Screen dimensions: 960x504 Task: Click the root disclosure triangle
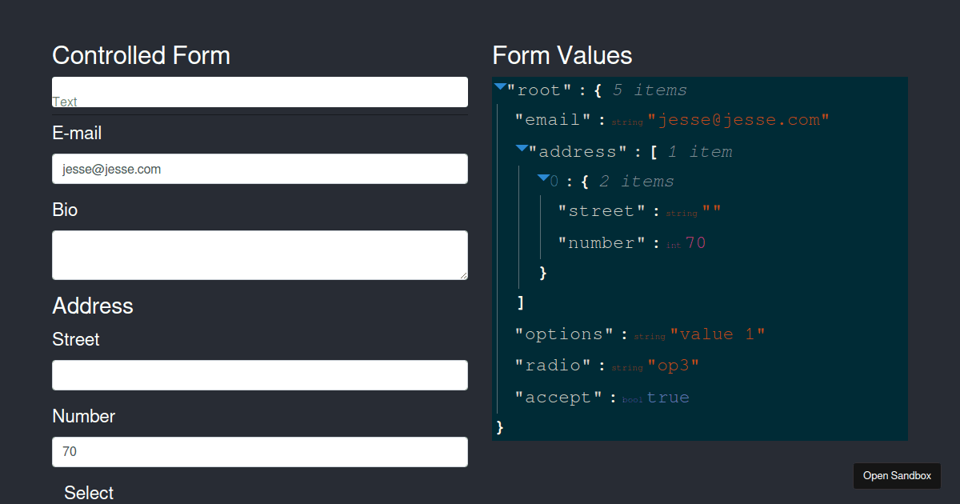(500, 88)
